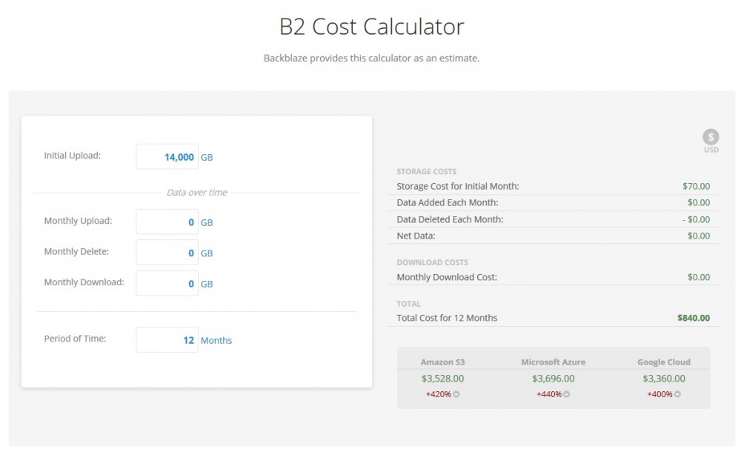Click the Monthly Download input field
741x449 pixels.
pos(167,284)
